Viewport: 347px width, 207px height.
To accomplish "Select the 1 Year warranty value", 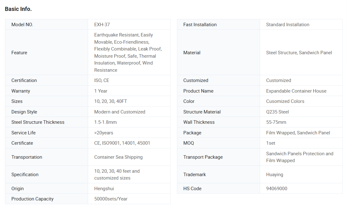I will click(x=101, y=91).
